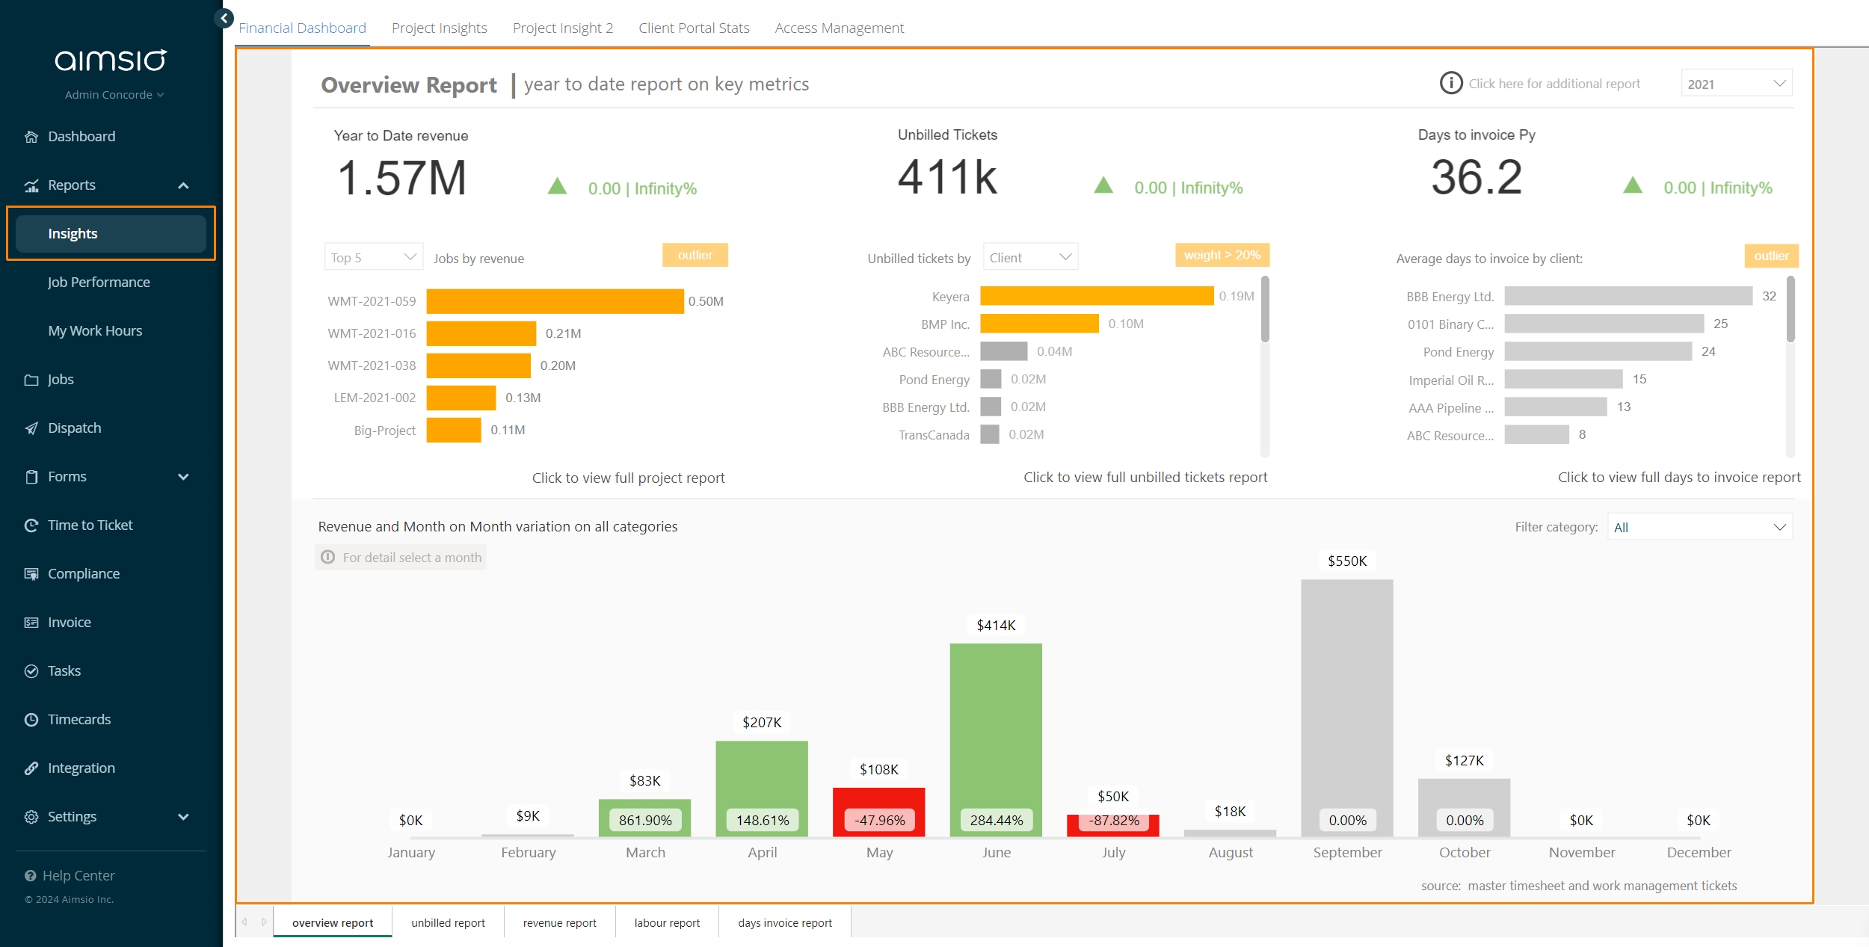Click to view full days to invoice report
The height and width of the screenshot is (947, 1869).
(1678, 477)
